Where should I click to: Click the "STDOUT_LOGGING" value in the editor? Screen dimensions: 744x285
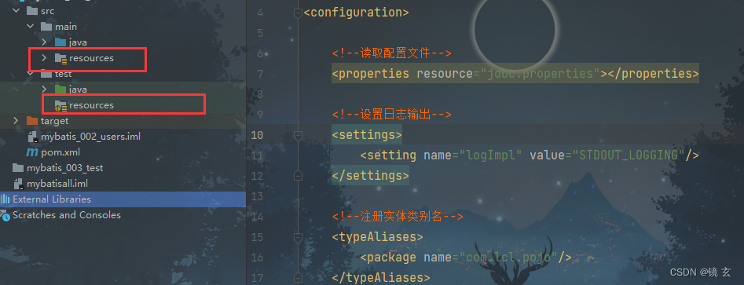point(629,155)
